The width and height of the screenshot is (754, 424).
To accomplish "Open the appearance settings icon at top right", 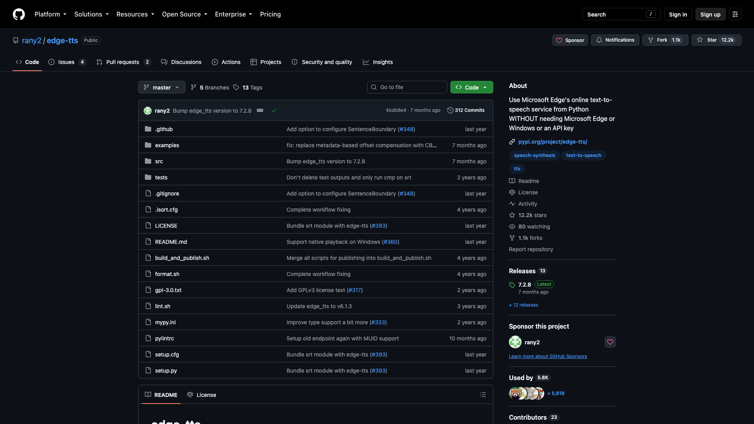I will tap(735, 14).
